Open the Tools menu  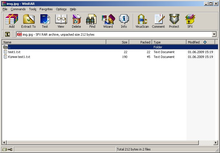(x=33, y=9)
